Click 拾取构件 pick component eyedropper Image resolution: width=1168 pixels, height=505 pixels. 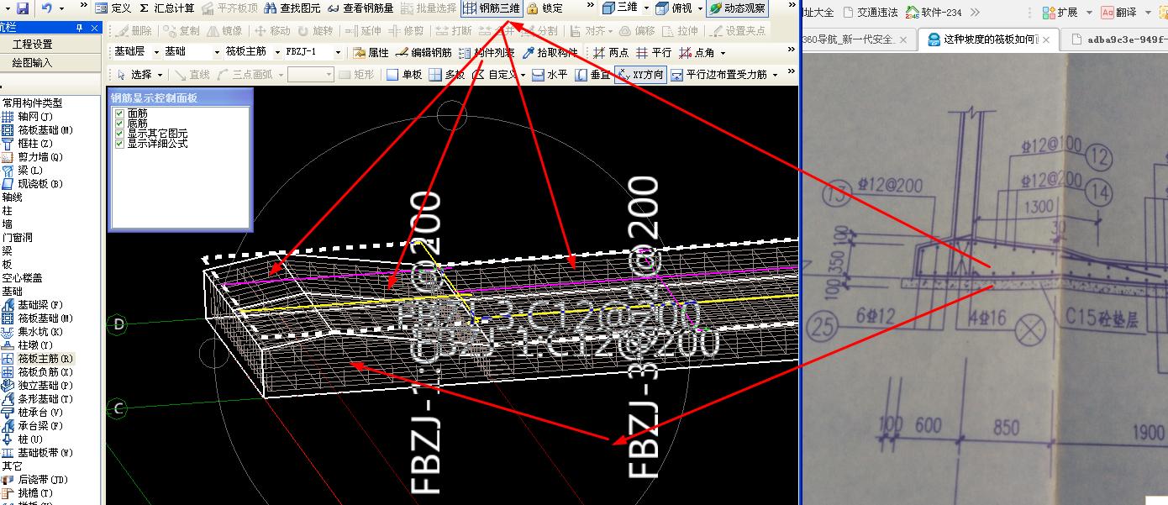point(550,52)
